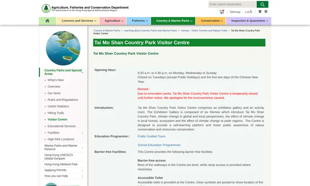This screenshot has width=310, height=186.
Task: Expand Country & Marine Parks menu
Action: pyautogui.click(x=173, y=21)
